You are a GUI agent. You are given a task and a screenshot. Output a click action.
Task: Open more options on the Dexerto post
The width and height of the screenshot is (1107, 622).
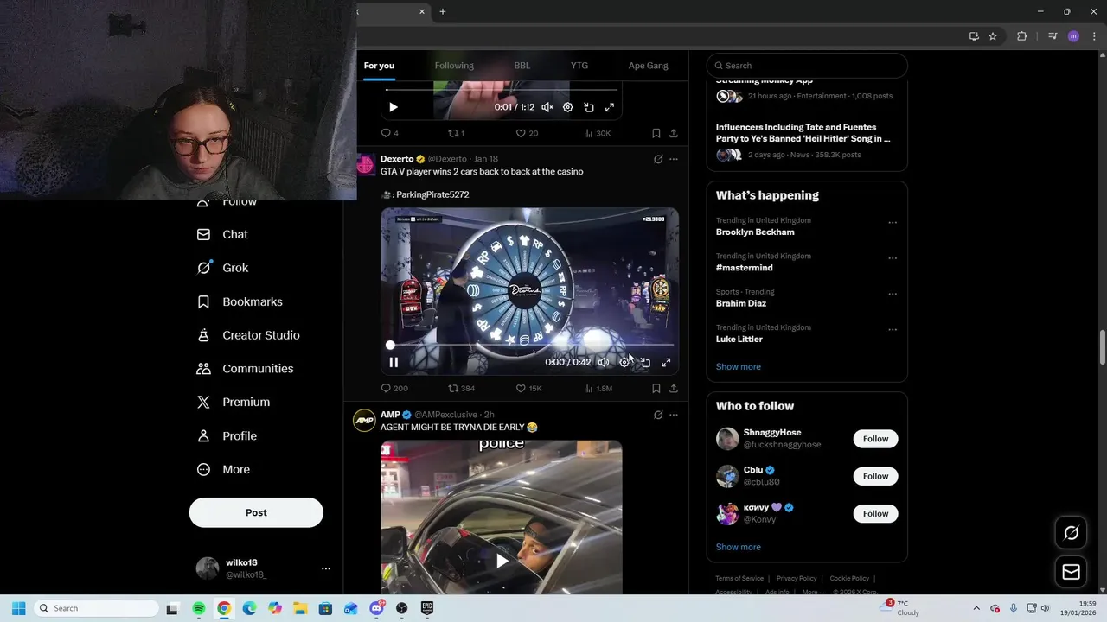click(674, 159)
